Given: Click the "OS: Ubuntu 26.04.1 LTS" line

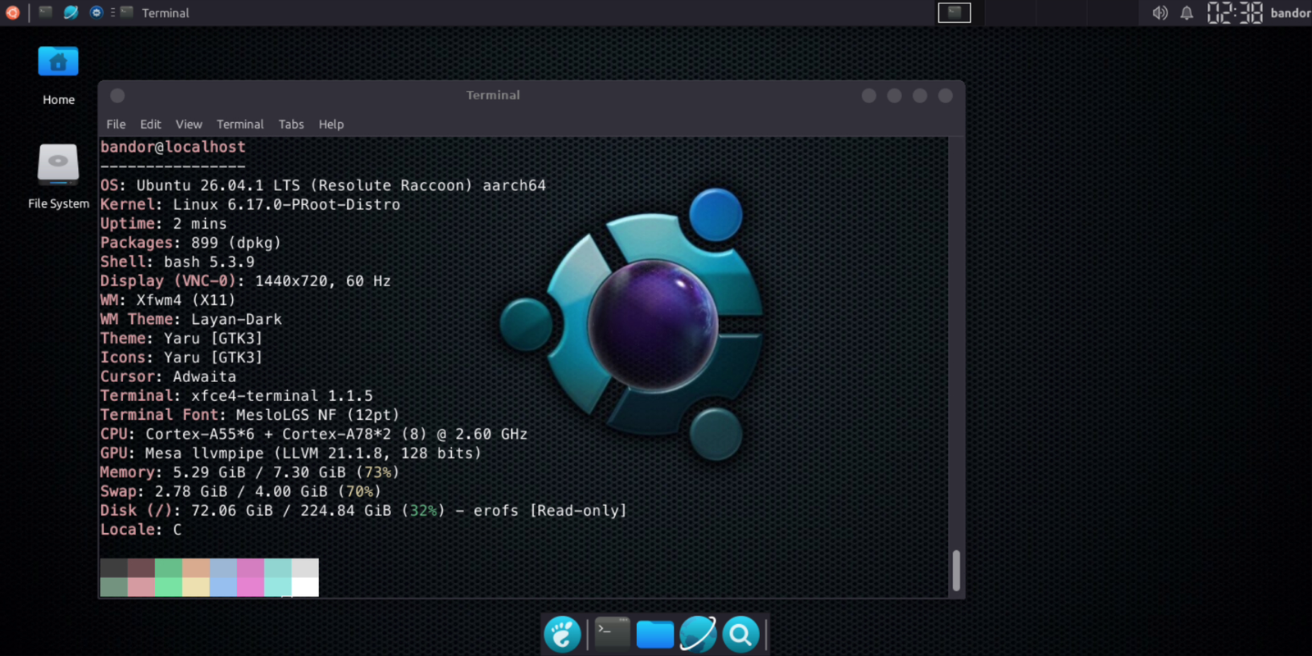Looking at the screenshot, I should click(323, 185).
